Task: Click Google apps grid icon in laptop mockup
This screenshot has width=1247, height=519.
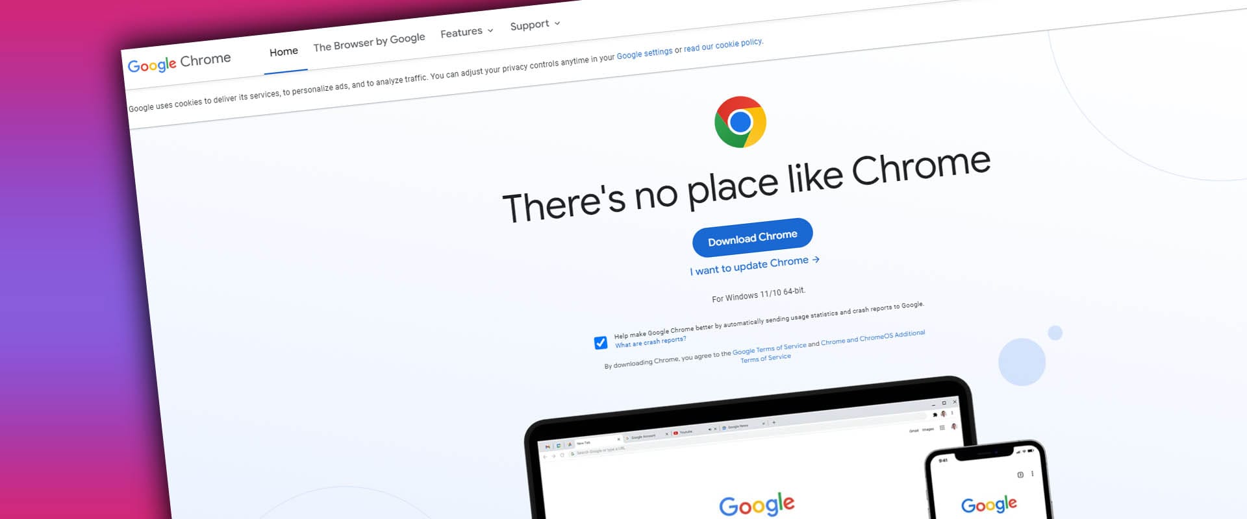Action: tap(942, 428)
